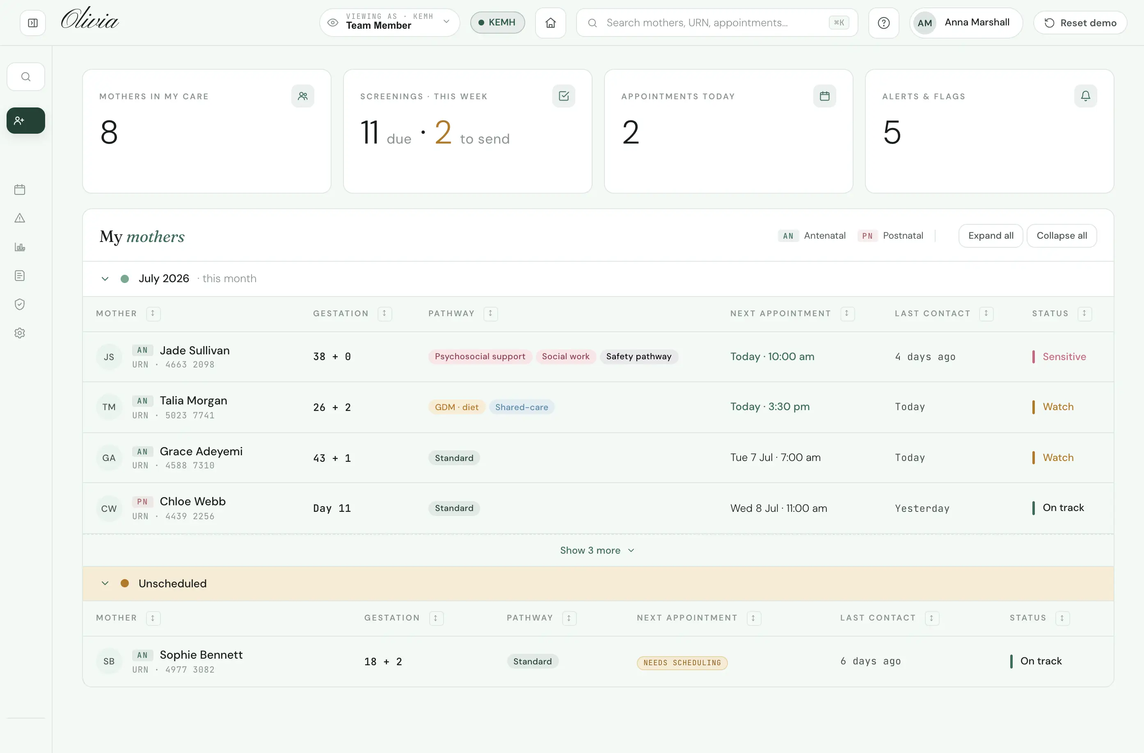The height and width of the screenshot is (753, 1144).
Task: Open Sophie Bennett's record
Action: click(598, 661)
